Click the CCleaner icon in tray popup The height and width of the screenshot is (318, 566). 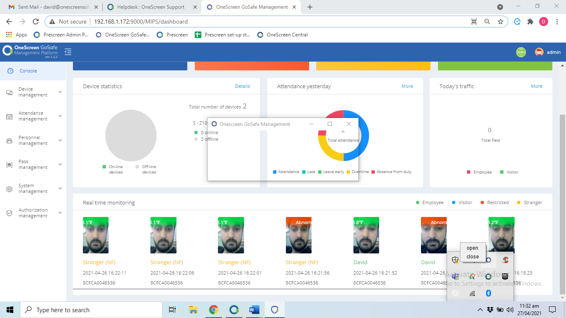coord(505,260)
